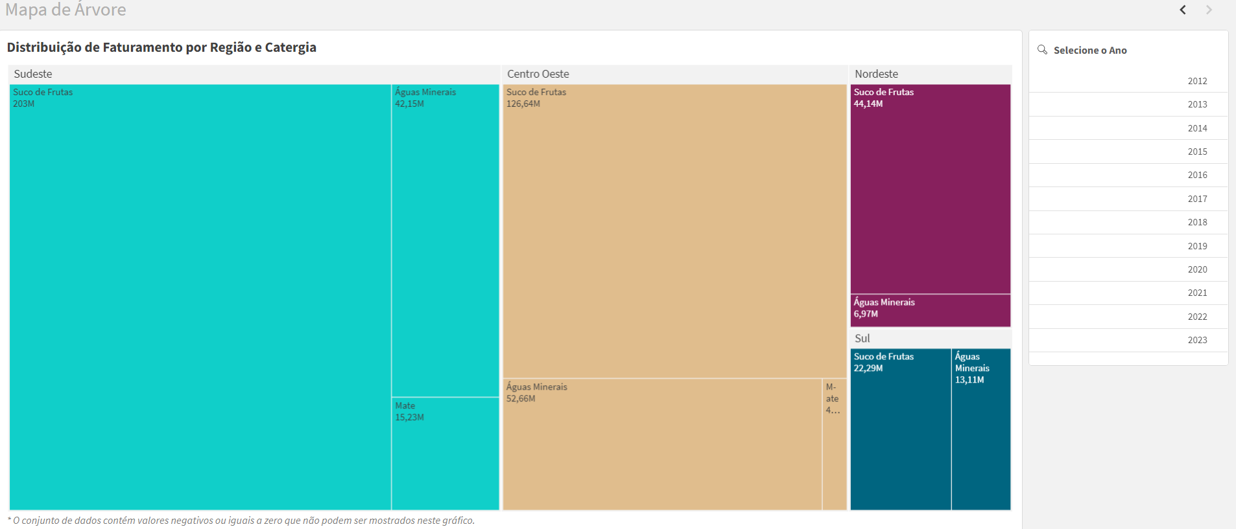Select Sul Águas Minerais 13,11M block
This screenshot has width=1236, height=529.
981,429
